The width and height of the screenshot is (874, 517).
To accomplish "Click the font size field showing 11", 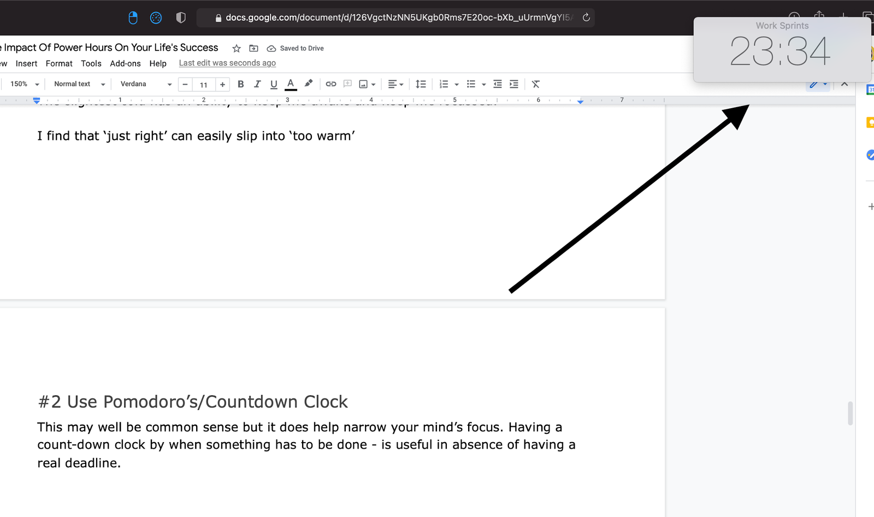I will coord(204,85).
